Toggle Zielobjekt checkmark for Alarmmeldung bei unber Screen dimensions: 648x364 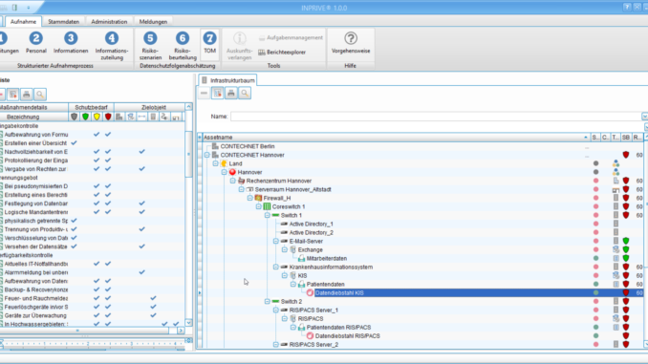pyautogui.click(x=141, y=272)
